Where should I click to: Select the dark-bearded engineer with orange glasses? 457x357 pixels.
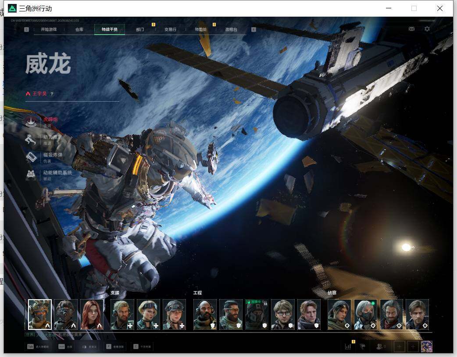[x=231, y=315]
